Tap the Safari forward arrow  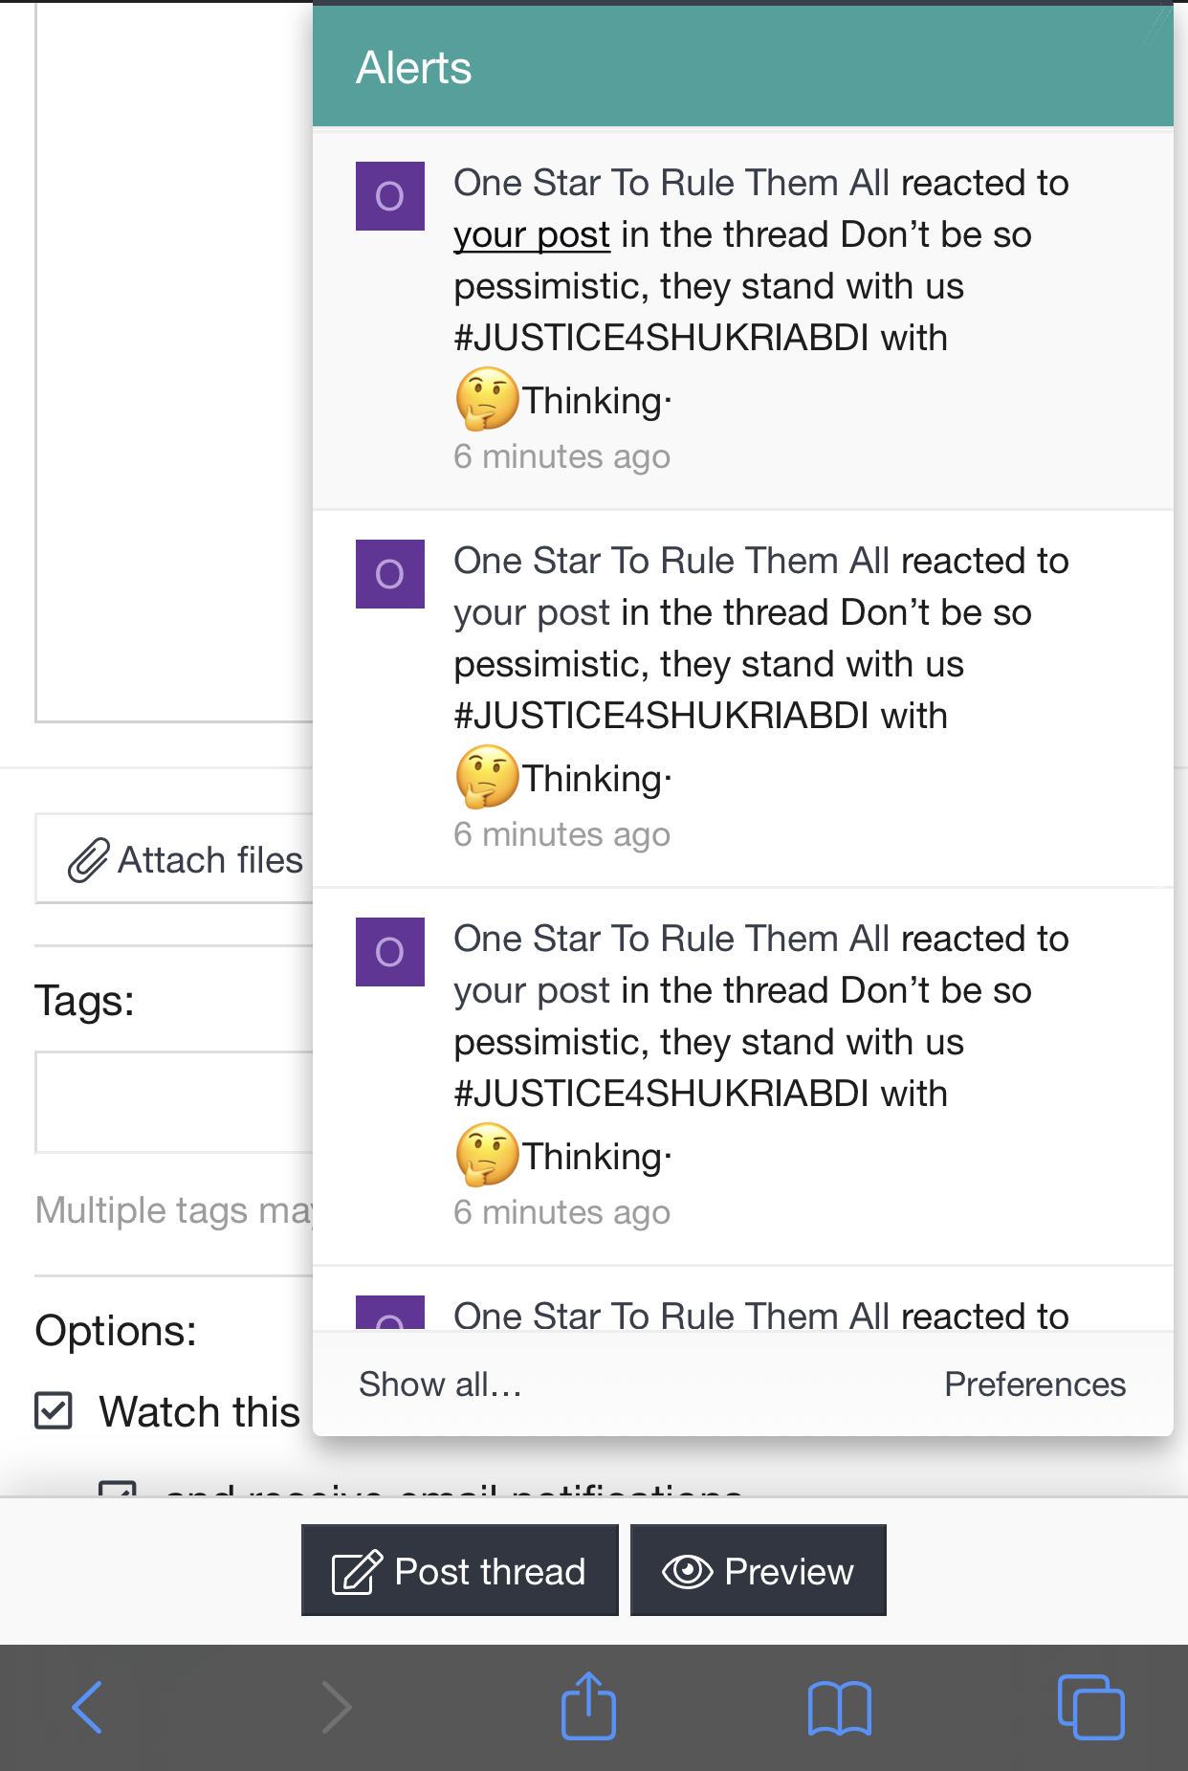pos(337,1708)
